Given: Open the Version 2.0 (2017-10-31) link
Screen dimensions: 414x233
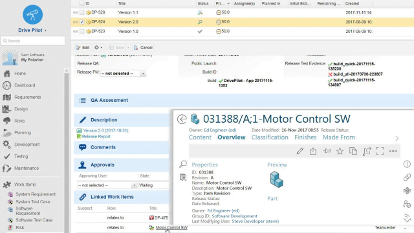Looking at the screenshot, I should [105, 130].
